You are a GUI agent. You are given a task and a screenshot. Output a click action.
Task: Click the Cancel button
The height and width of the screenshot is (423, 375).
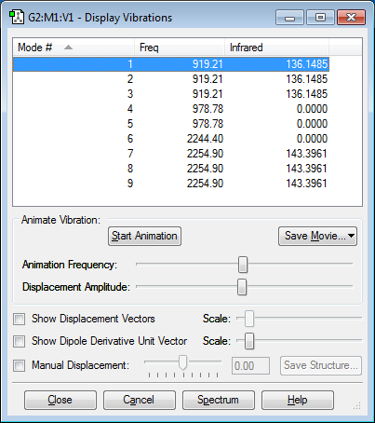point(140,400)
